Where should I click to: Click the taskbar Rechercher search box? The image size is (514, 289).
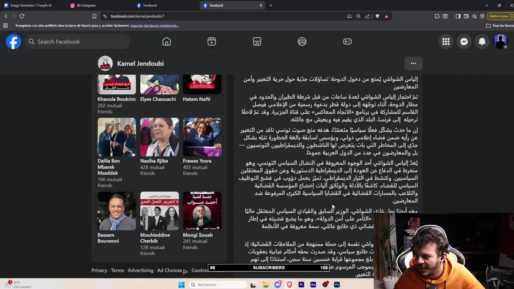[x=218, y=285]
